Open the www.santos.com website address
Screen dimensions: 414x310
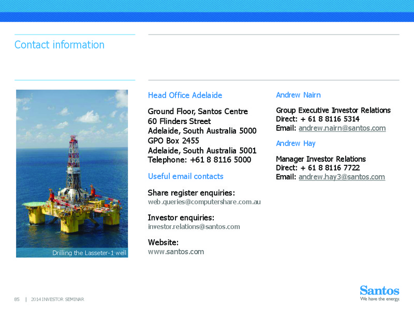(x=176, y=252)
